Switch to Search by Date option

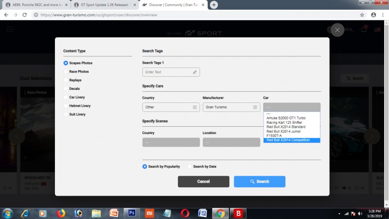[x=202, y=167]
